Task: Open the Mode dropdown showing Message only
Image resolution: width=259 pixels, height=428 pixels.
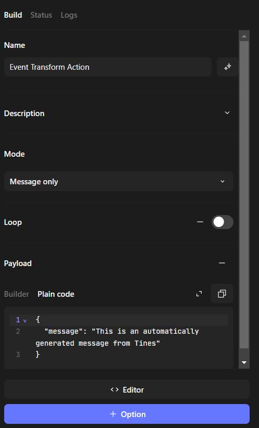Action: (x=119, y=181)
